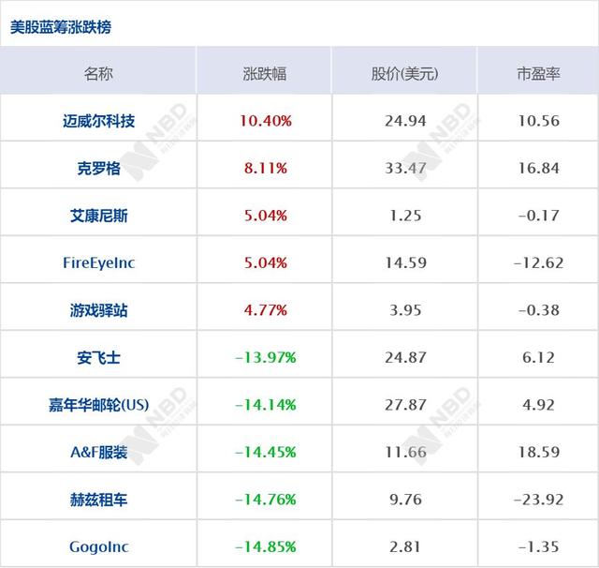This screenshot has width=599, height=568.
Task: Select the A&F服装 stock name
Action: click(98, 452)
